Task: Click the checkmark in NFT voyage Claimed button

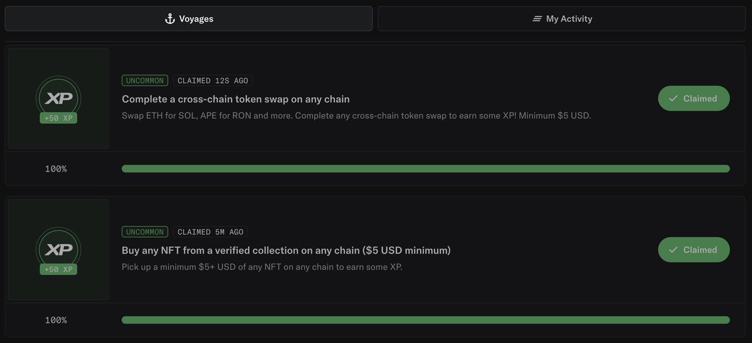Action: 674,250
